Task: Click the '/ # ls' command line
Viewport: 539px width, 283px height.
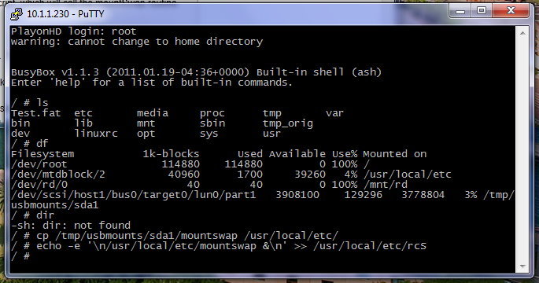Action: tap(30, 103)
